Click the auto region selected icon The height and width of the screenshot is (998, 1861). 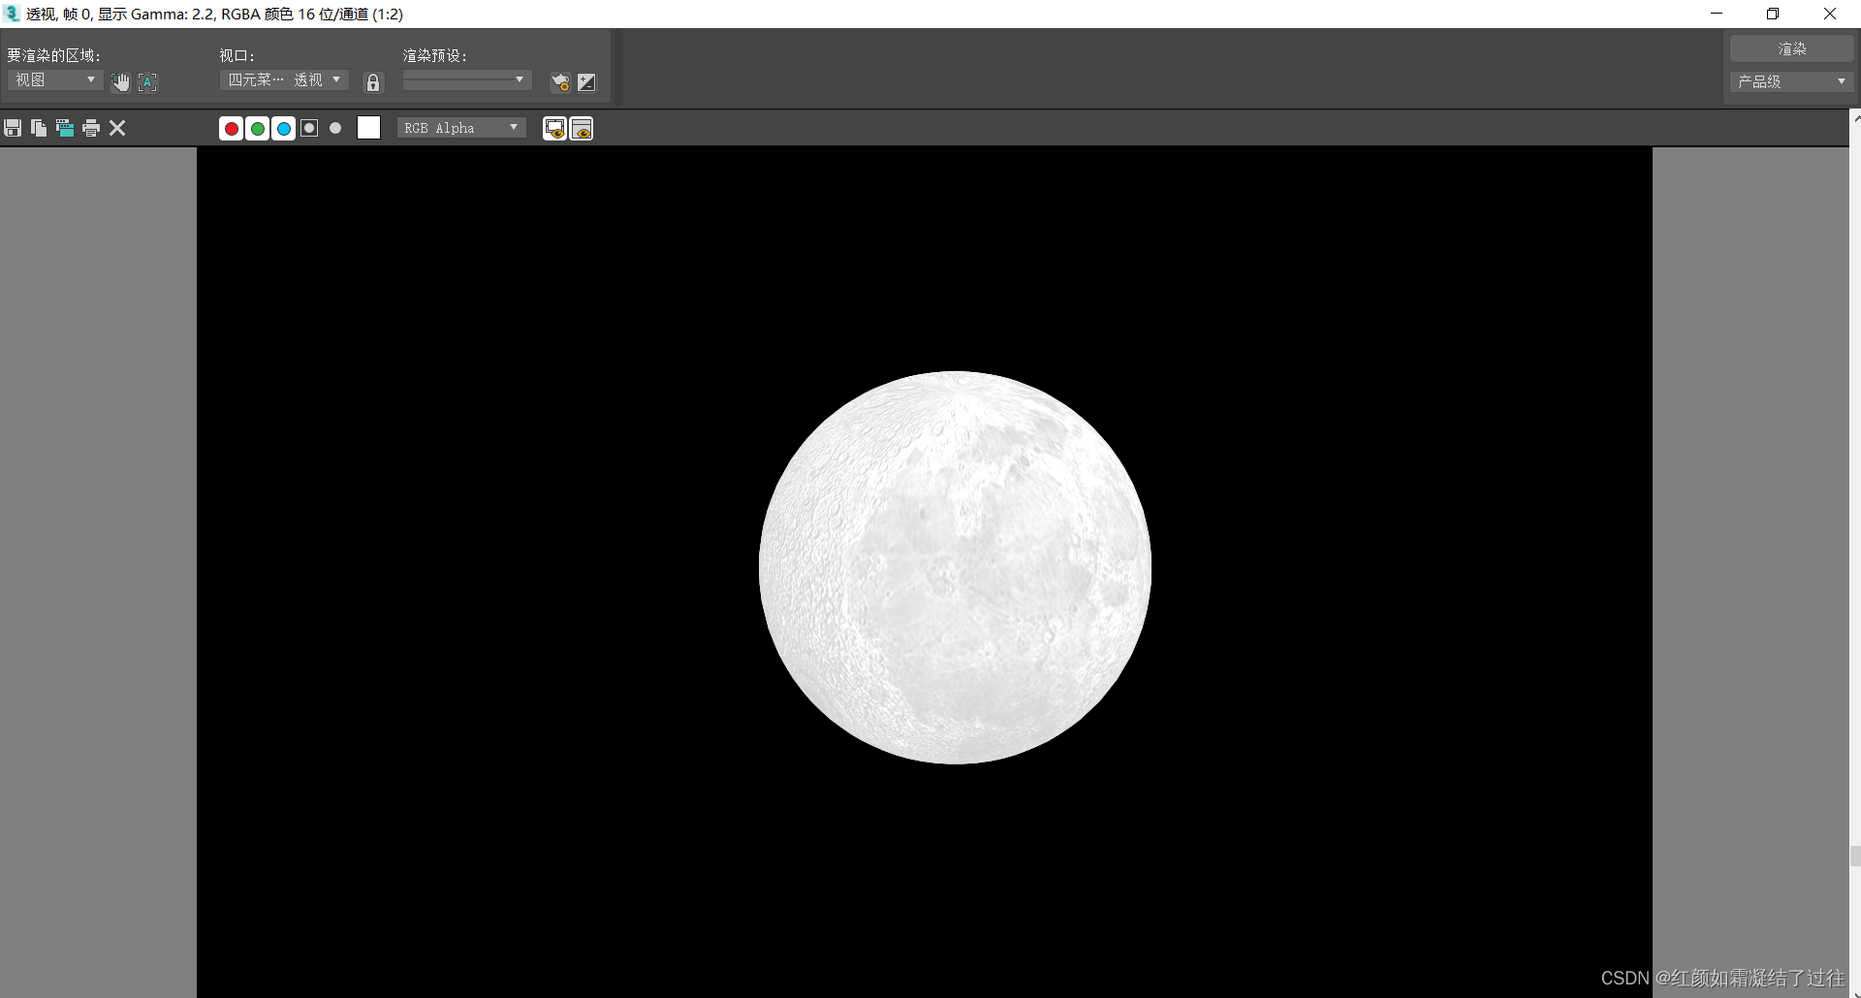(x=147, y=82)
